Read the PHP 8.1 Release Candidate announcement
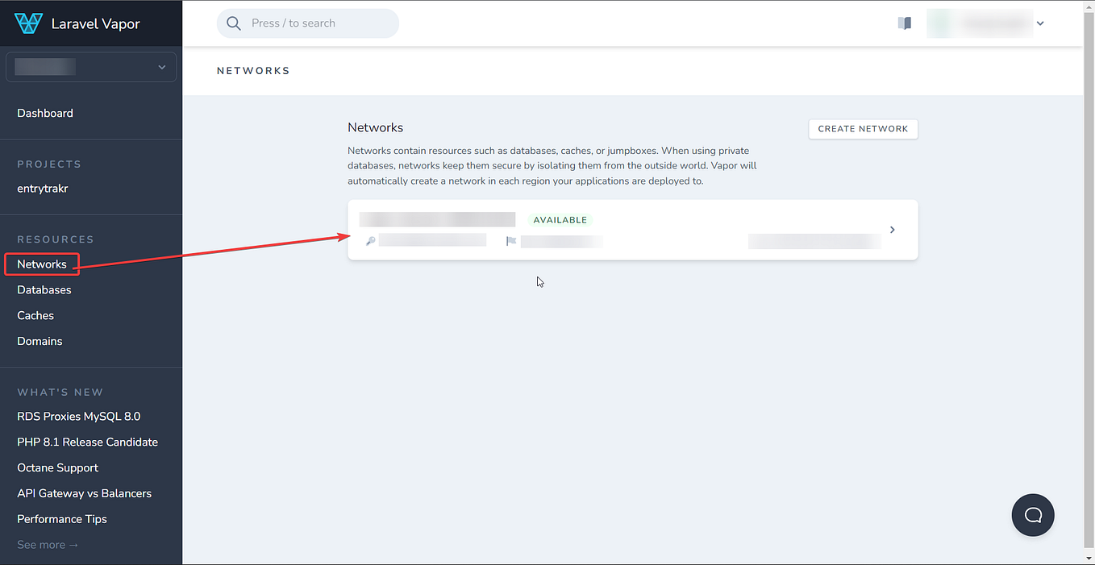Screen dimensions: 1095x565 87,442
